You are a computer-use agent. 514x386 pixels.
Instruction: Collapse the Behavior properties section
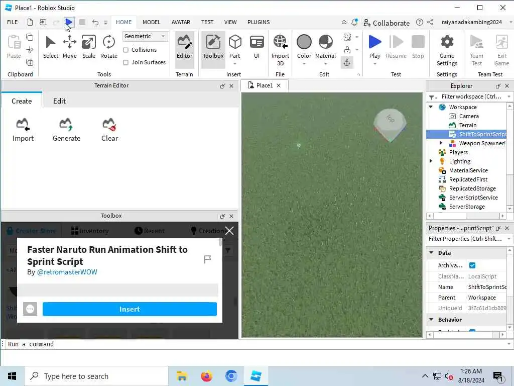[431, 320]
